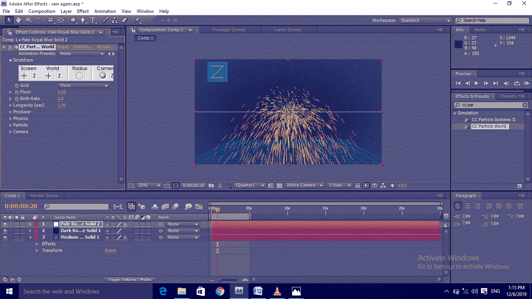This screenshot has width=532, height=299.
Task: Toggle effects switch on Pale Royal Blue Solid 2
Action: pyautogui.click(x=125, y=224)
